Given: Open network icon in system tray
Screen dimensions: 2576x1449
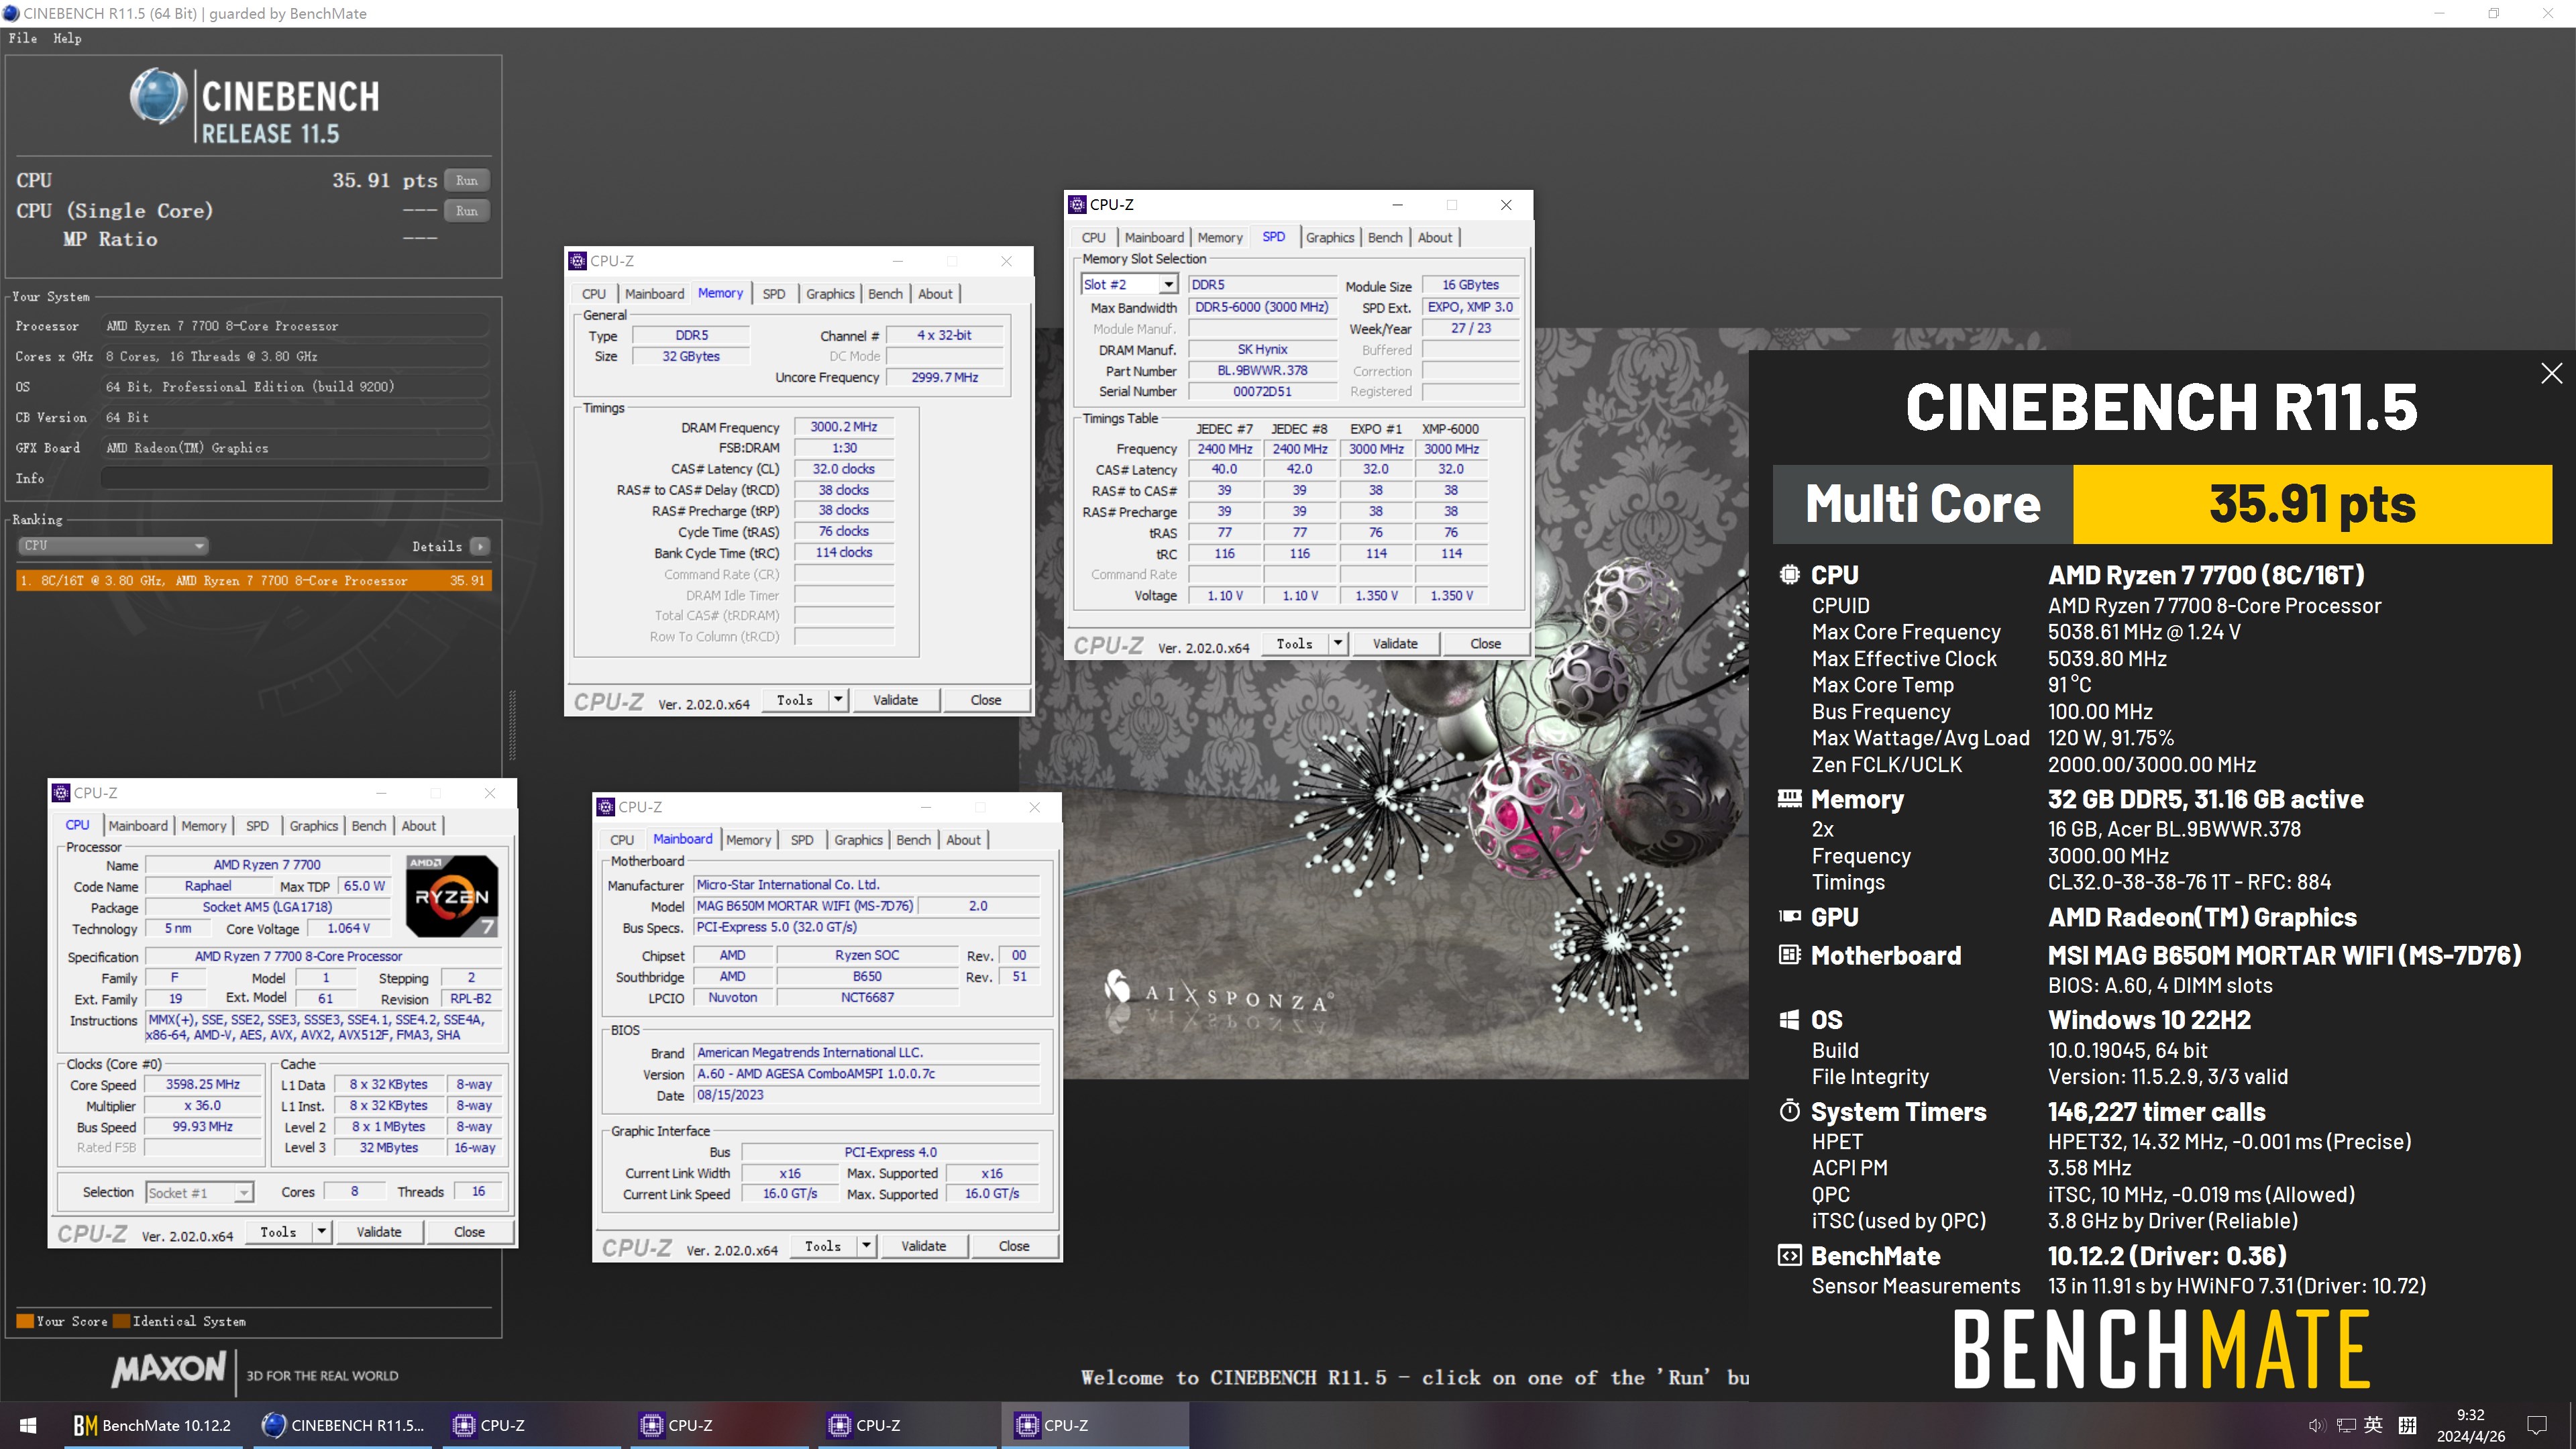Looking at the screenshot, I should click(2345, 1425).
